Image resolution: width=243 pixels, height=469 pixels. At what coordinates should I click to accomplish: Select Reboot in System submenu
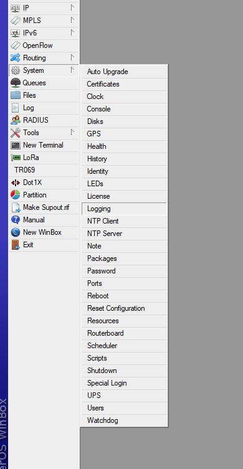(x=124, y=296)
